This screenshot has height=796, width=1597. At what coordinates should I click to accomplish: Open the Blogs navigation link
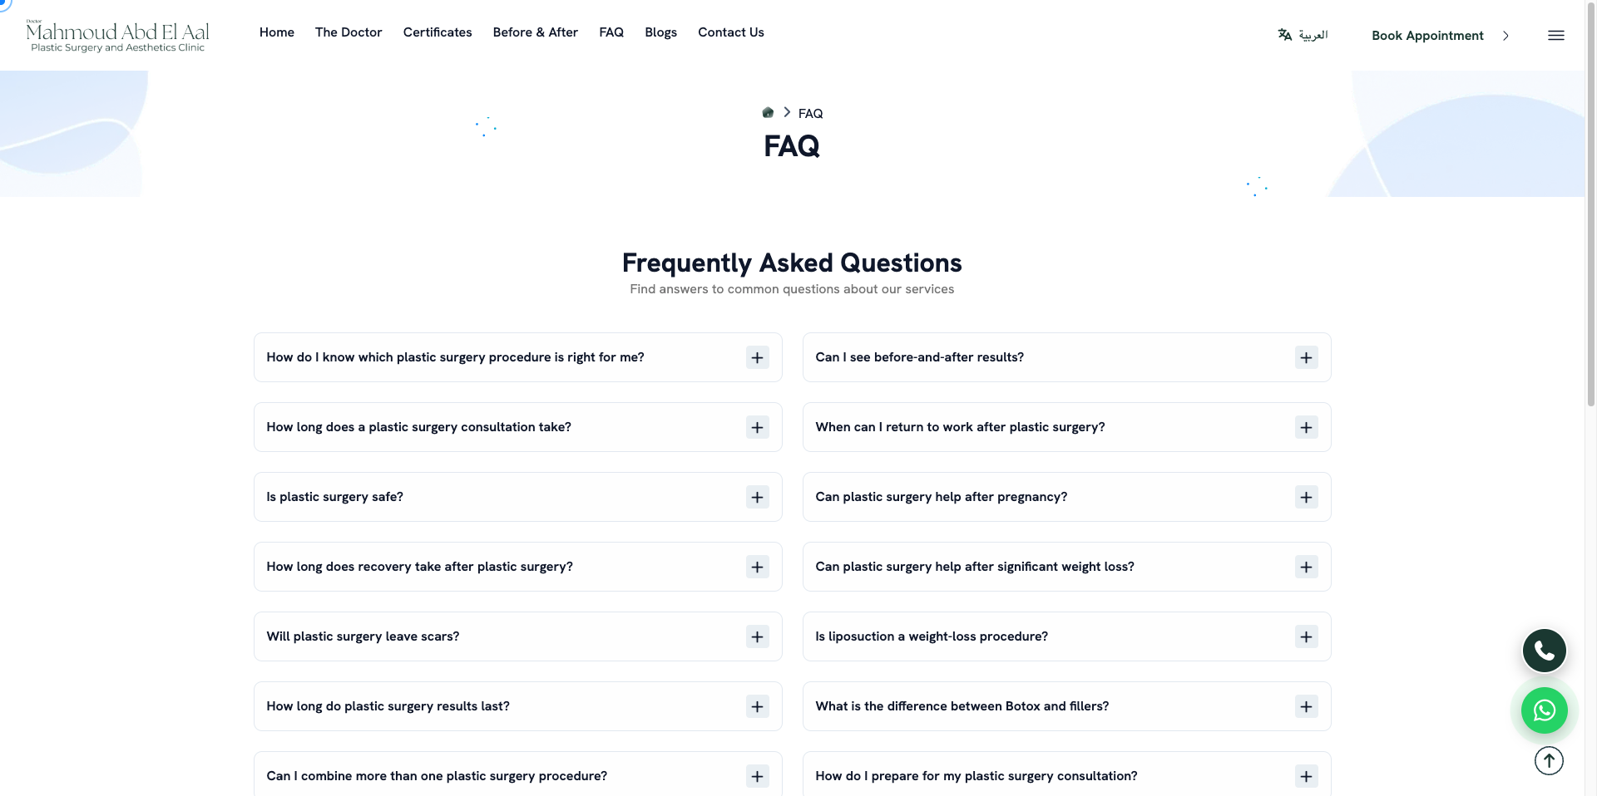click(x=660, y=32)
